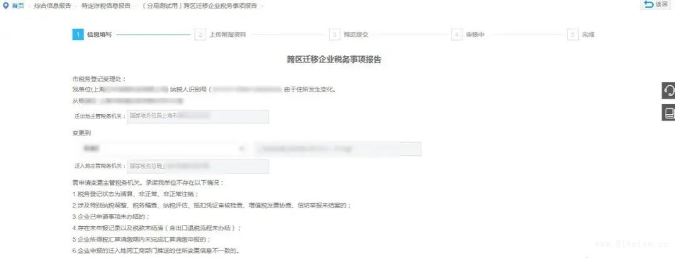Click the 迁入地主管税务机关 field
This screenshot has height=258, width=675.
coord(198,166)
